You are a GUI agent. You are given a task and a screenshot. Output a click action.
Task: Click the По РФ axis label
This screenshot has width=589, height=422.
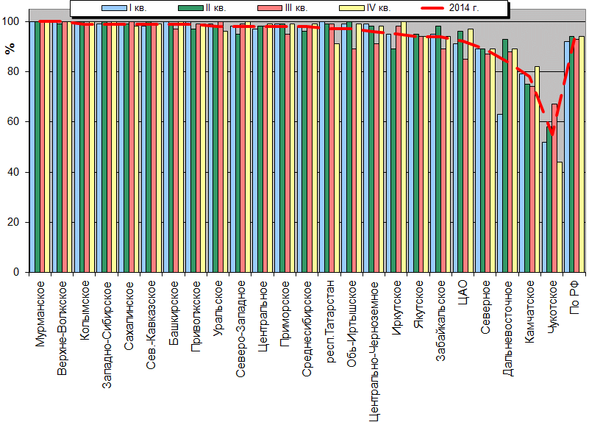coord(574,298)
